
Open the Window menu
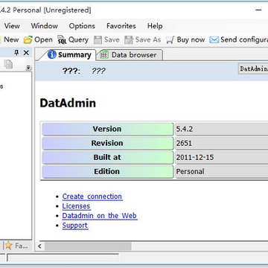[x=45, y=26]
